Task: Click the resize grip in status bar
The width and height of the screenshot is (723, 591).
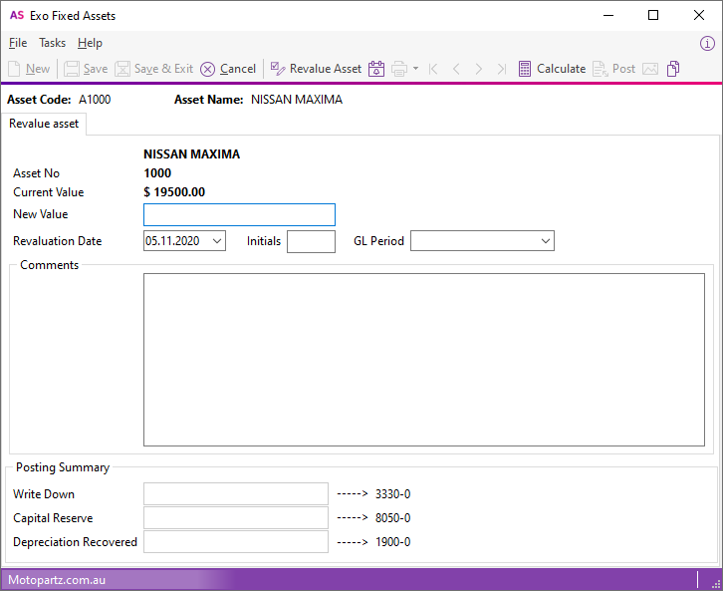Action: click(x=714, y=580)
